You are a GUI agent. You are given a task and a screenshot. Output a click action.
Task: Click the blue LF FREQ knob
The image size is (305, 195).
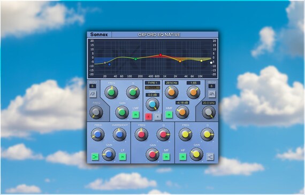[x=97, y=135]
